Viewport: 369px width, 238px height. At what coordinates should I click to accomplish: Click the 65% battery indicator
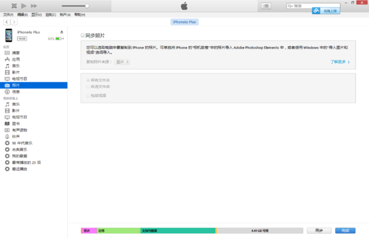coord(56,39)
